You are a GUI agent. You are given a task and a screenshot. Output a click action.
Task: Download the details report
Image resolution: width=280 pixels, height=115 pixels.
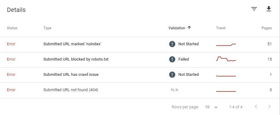click(x=269, y=9)
